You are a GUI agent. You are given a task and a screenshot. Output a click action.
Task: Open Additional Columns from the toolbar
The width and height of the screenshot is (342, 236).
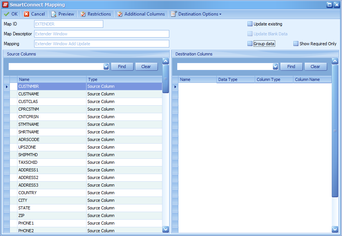tap(141, 14)
